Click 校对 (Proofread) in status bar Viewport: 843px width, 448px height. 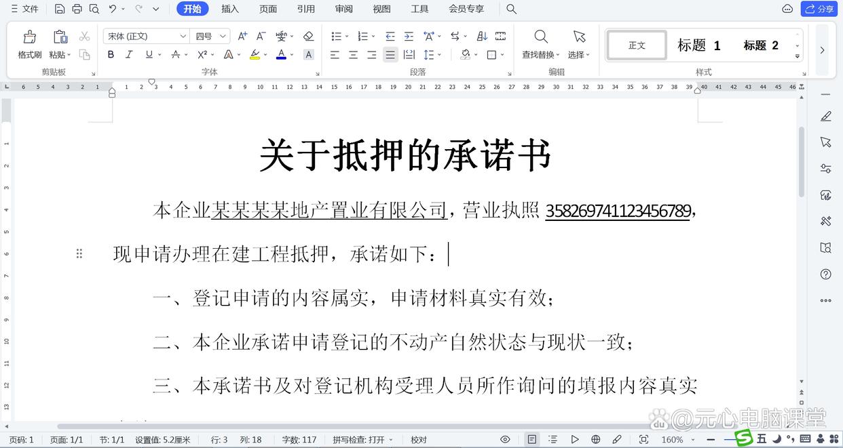click(x=419, y=440)
